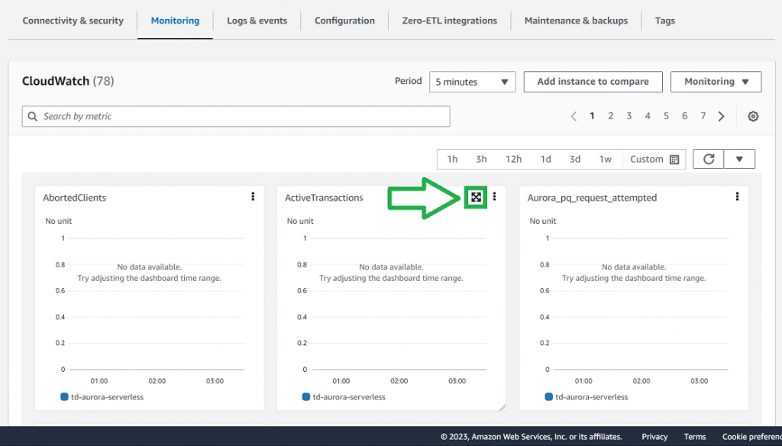This screenshot has width=782, height=446.
Task: Expand the ActiveTransactions chart to fullscreen
Action: point(476,197)
